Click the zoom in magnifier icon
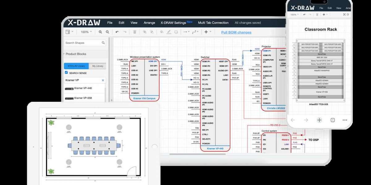 pos(100,32)
